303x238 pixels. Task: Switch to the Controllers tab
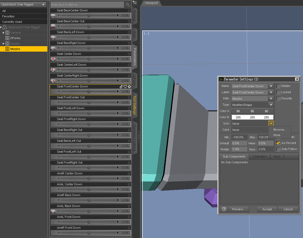[x=260, y=156]
